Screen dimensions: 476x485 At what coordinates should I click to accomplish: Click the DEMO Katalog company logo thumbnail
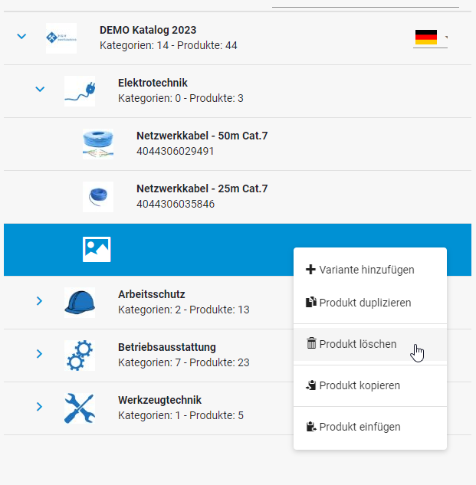tap(61, 38)
